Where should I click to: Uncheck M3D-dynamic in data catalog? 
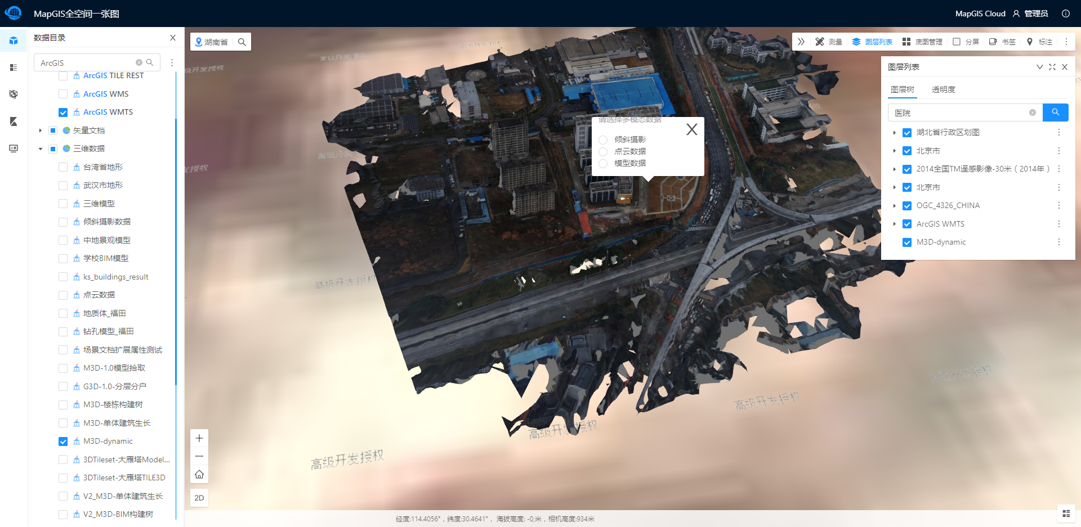coord(63,442)
